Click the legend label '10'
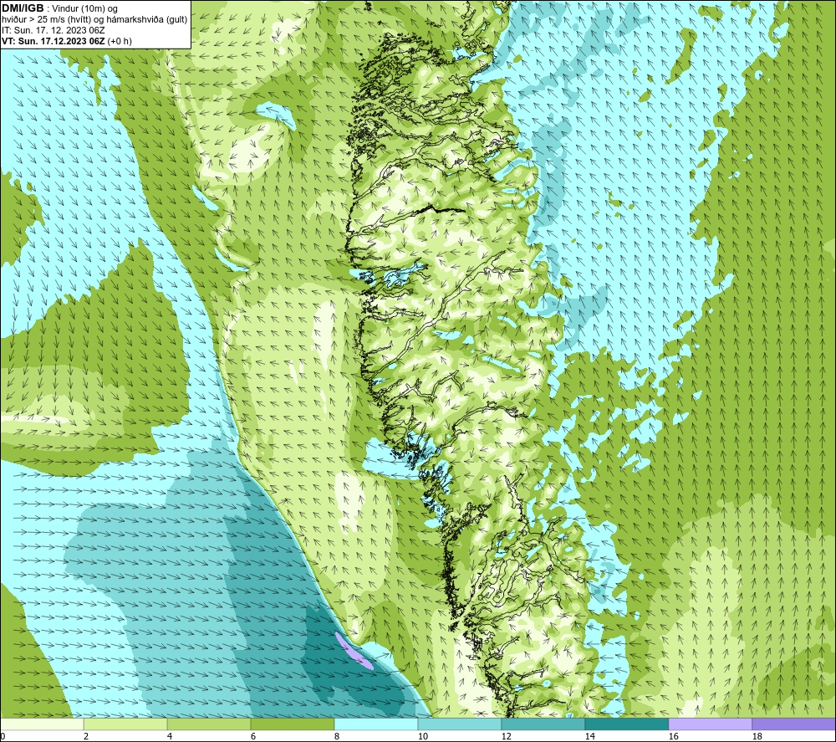The height and width of the screenshot is (742, 836). [x=422, y=737]
